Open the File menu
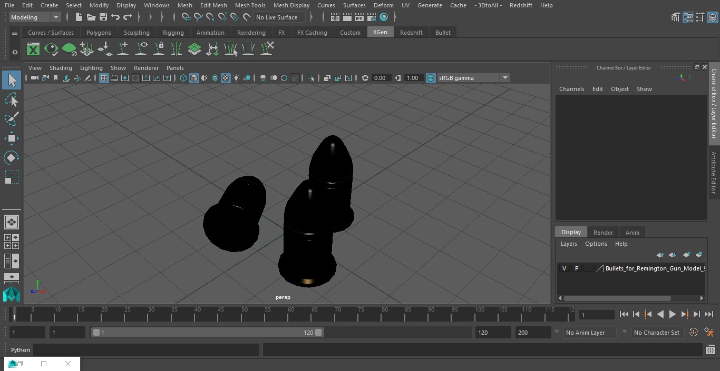 tap(9, 5)
